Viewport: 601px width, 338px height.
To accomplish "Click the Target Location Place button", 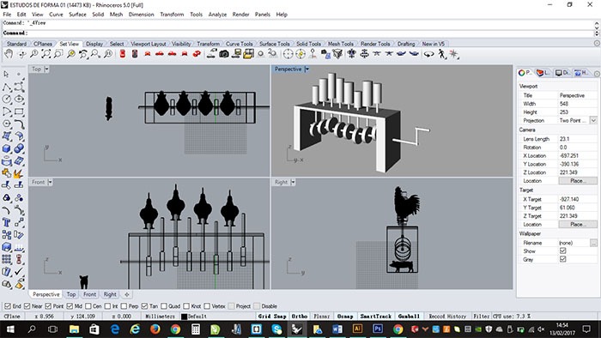I will pos(578,224).
